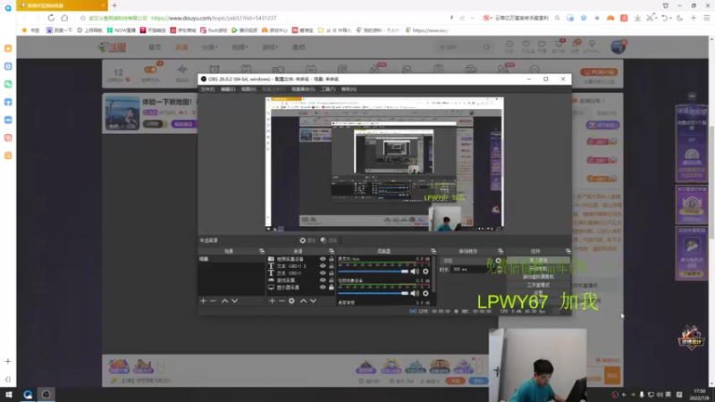715x402 pixels.
Task: Open the browser download icon in toolbar
Action: (637, 18)
